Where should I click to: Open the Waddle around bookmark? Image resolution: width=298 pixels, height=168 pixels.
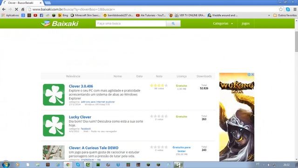coord(223,15)
